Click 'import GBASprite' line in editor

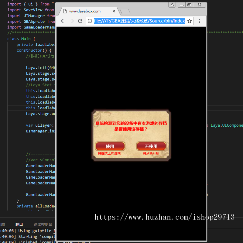pyautogui.click(x=31, y=21)
